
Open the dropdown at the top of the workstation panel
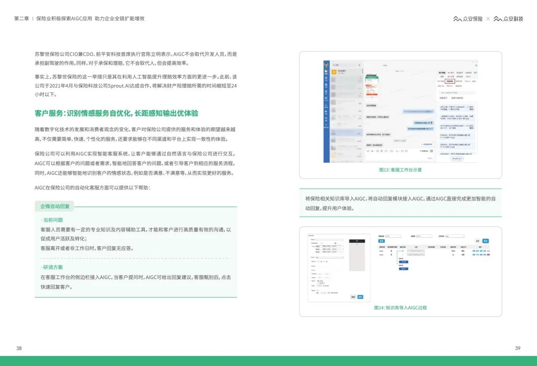(x=384, y=65)
